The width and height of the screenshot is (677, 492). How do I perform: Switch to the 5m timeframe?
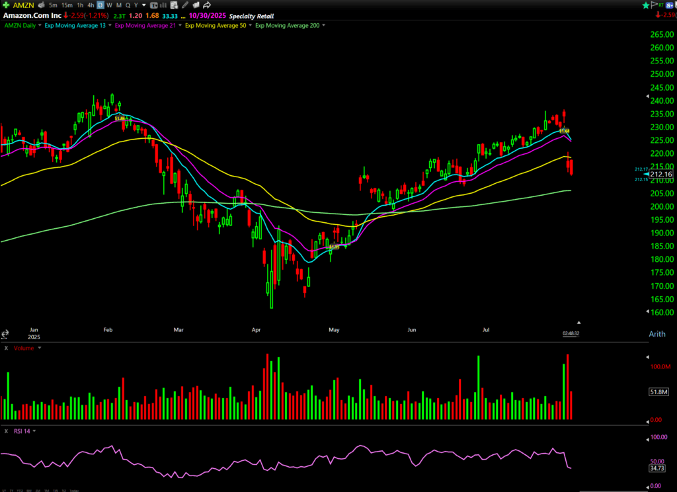(x=53, y=5)
